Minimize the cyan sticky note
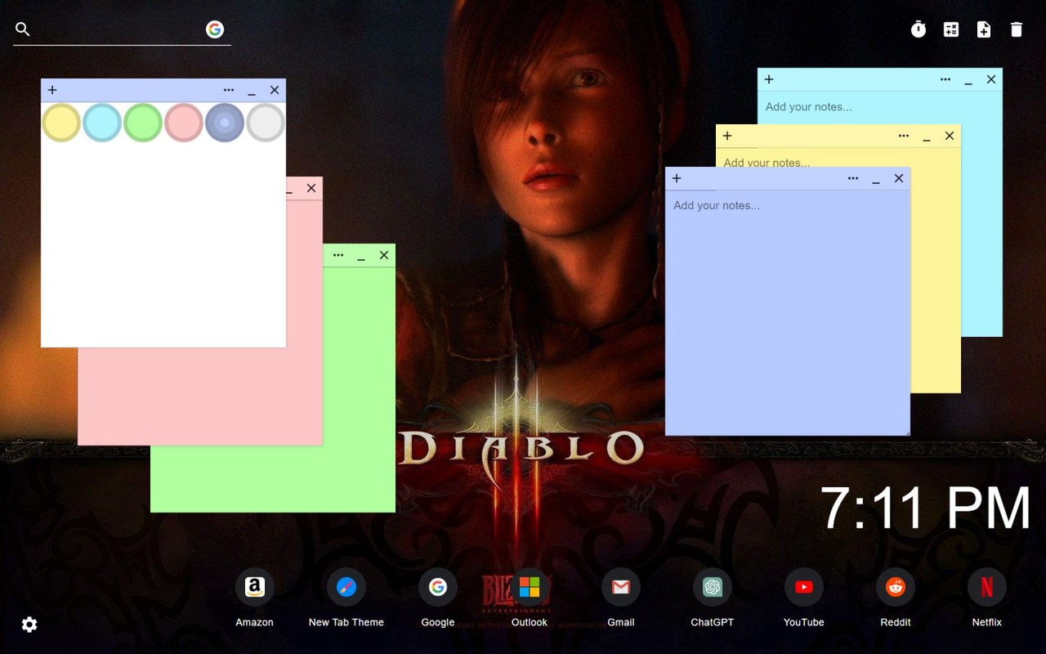Viewport: 1046px width, 654px height. click(x=968, y=81)
